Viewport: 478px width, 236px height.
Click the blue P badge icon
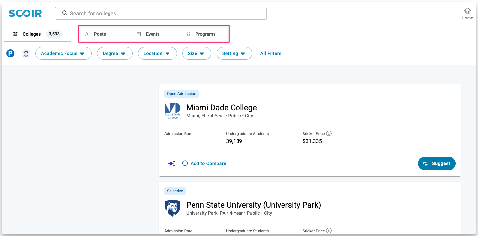(x=10, y=53)
